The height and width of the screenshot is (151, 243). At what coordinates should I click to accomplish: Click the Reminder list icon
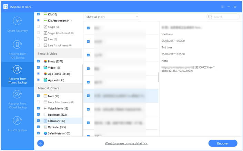(45, 127)
